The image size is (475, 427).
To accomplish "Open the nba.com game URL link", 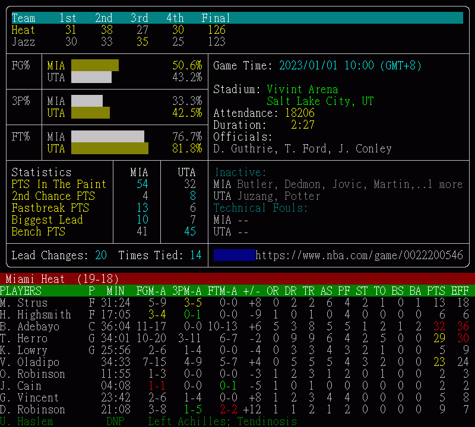I will [x=359, y=256].
